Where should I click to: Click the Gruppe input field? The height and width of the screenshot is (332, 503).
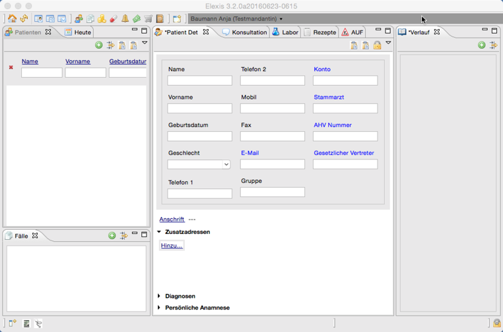(273, 192)
